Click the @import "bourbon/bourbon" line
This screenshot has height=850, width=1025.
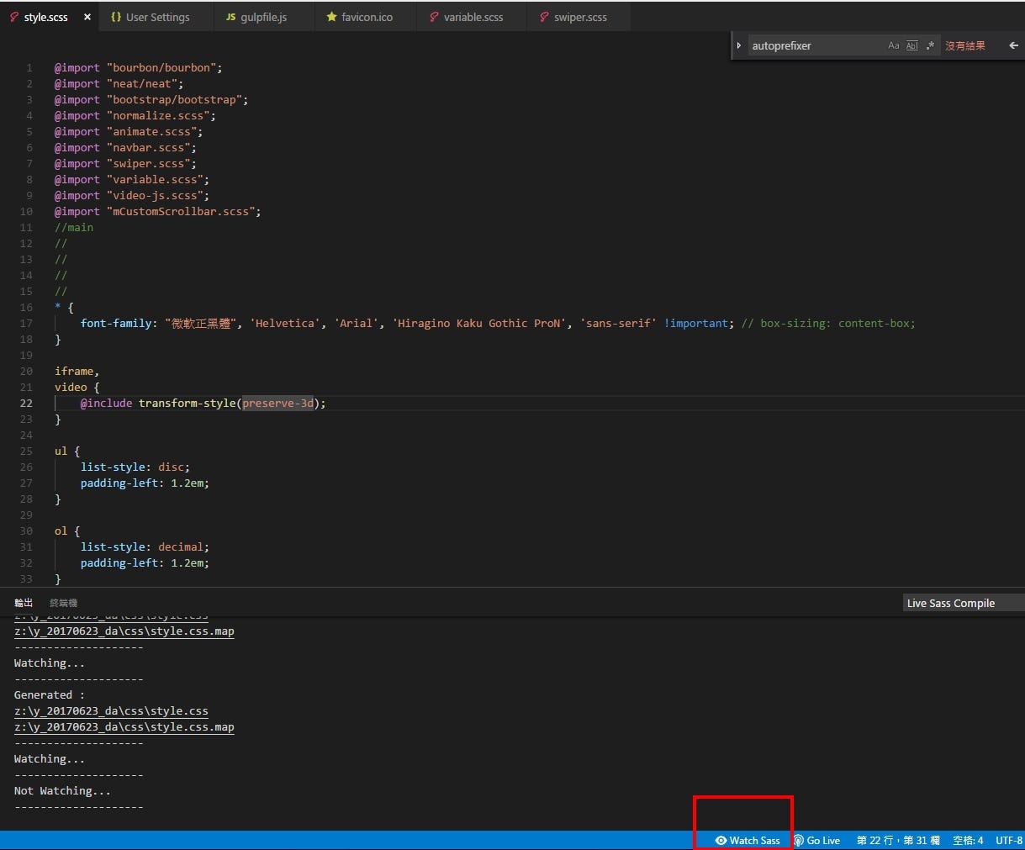click(x=139, y=68)
